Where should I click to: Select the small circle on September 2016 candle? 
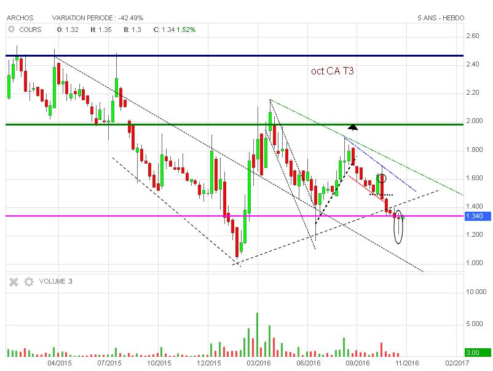pos(382,178)
